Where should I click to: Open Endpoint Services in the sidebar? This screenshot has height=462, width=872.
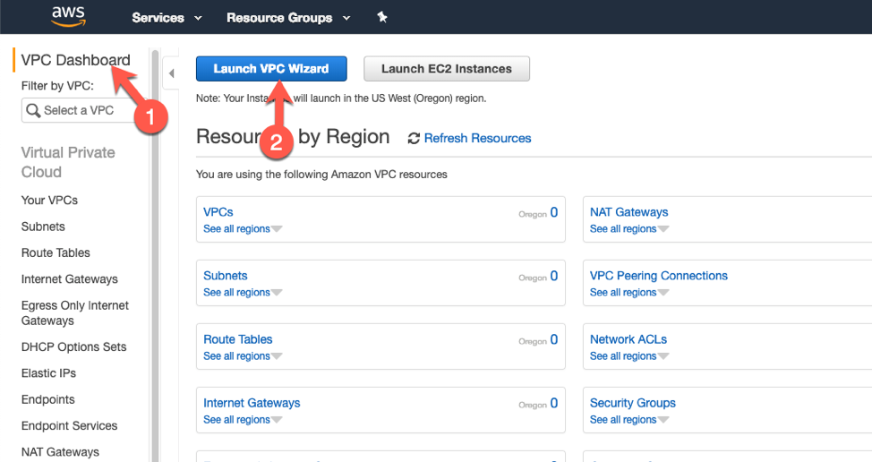[x=70, y=426]
